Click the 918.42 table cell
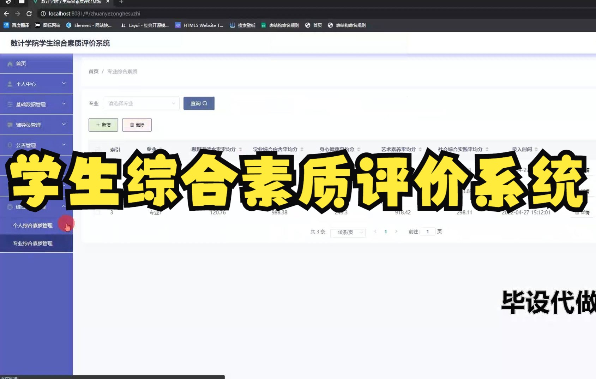596x379 pixels. coord(403,212)
